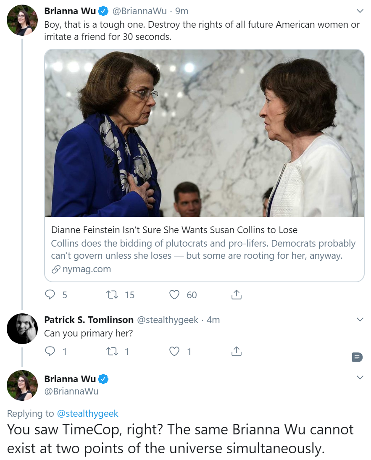The height and width of the screenshot is (460, 371).
Task: Like the 'Can you primary her?' tweet
Action: coord(174,351)
